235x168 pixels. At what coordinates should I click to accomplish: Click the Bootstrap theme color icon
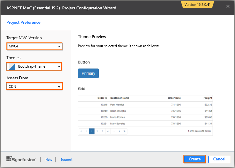[x=12, y=66]
